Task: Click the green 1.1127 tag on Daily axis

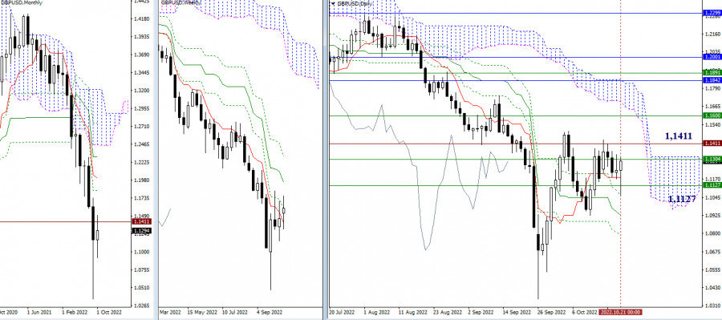Action: pyautogui.click(x=712, y=185)
